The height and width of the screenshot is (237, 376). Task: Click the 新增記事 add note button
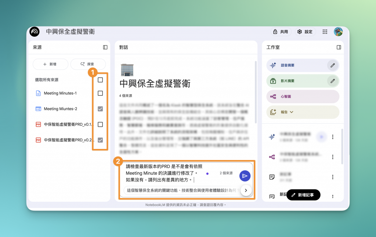[x=303, y=195]
